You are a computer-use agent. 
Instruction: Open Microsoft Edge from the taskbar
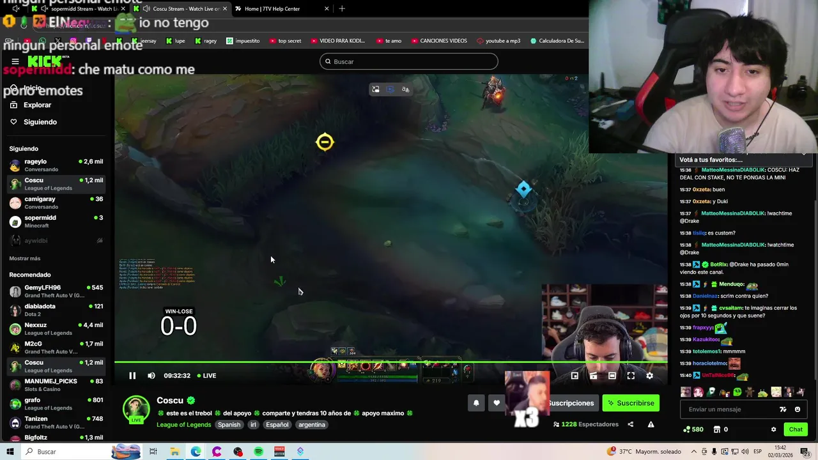(196, 452)
